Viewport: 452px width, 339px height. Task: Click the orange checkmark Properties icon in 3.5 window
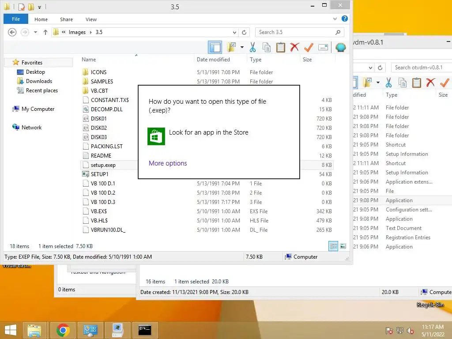point(309,47)
